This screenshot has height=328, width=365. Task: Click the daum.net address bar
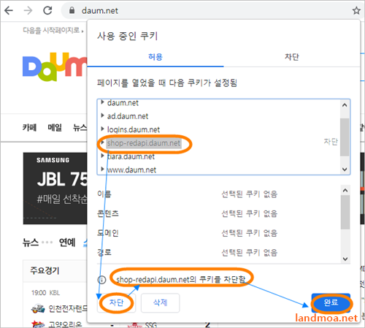point(207,10)
